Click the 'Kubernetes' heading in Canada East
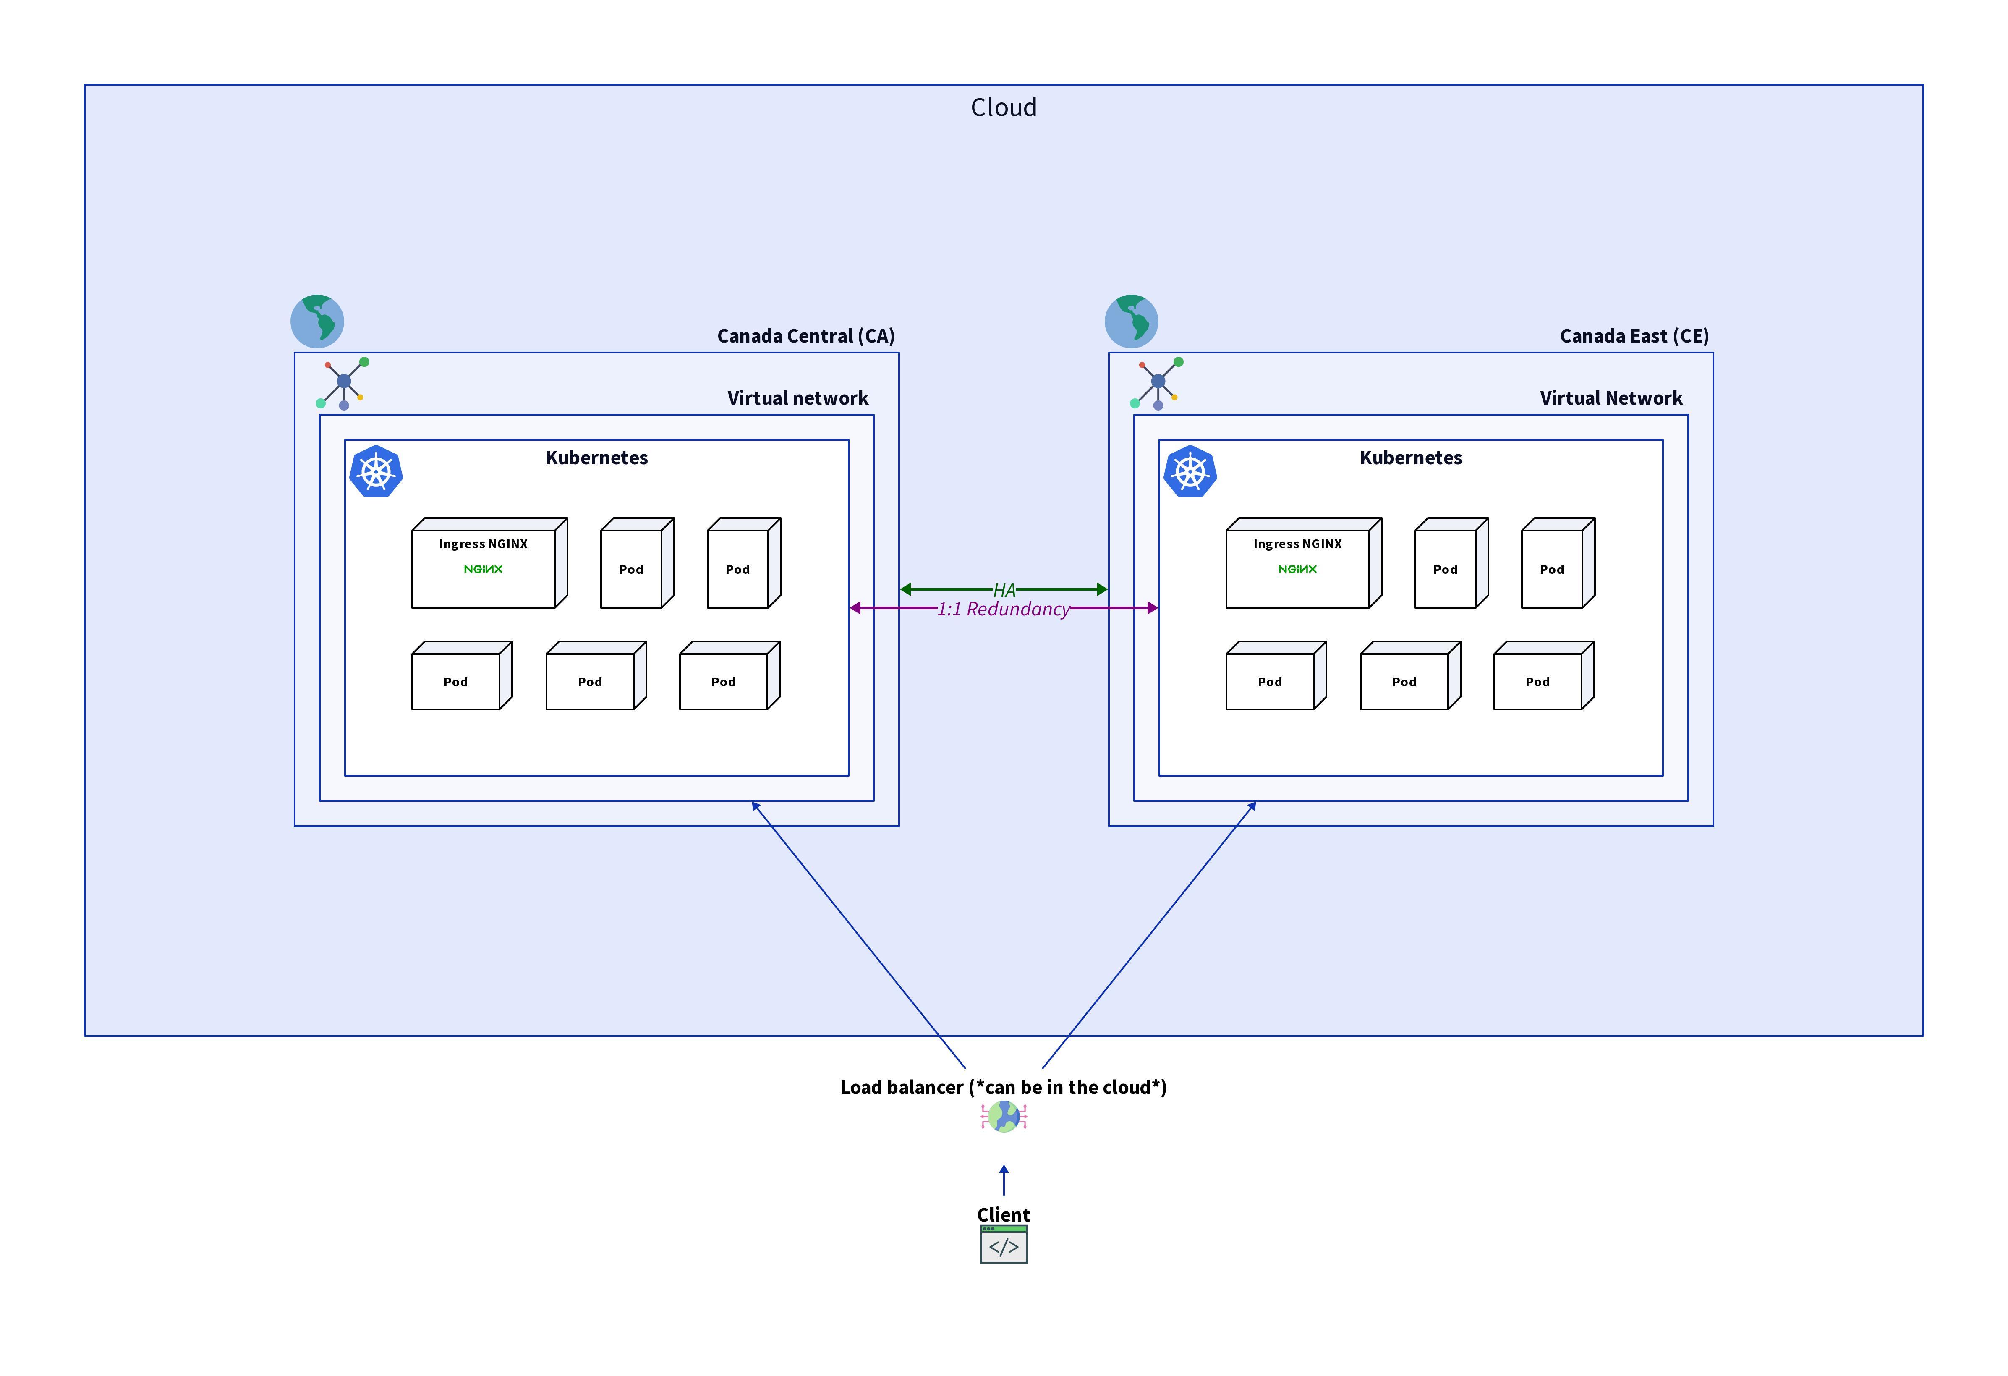The image size is (2008, 1376). 1410,458
